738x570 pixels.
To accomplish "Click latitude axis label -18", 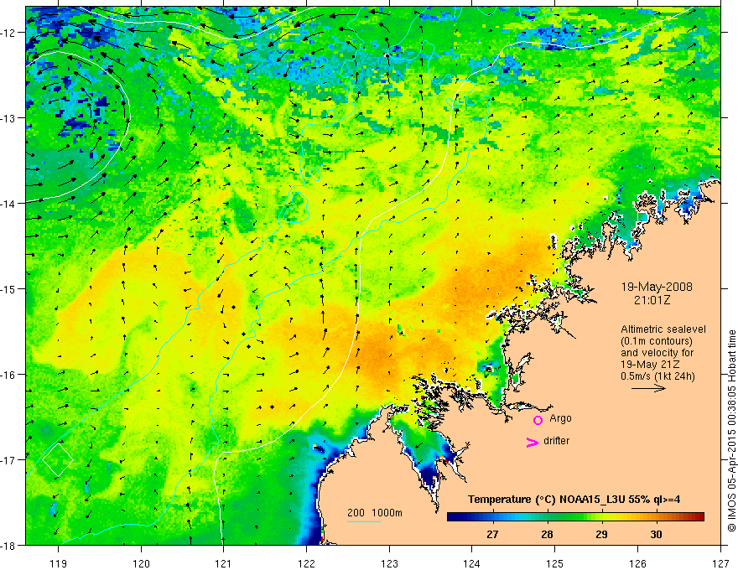I will click(x=10, y=545).
